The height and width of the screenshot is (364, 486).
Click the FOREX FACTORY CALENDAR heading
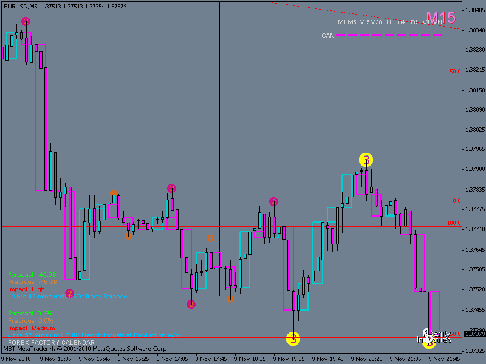pos(51,343)
